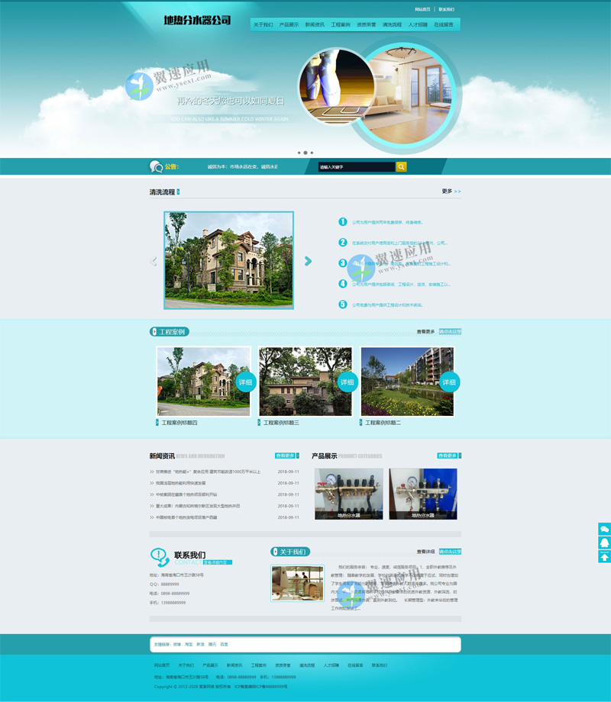Open the WeChat floating sidebar icon
This screenshot has width=611, height=702.
click(604, 529)
